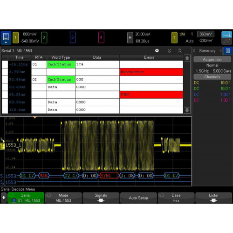Open the main menu icon at top left
Image resolution: width=233 pixels, height=233 pixels.
[6, 38]
